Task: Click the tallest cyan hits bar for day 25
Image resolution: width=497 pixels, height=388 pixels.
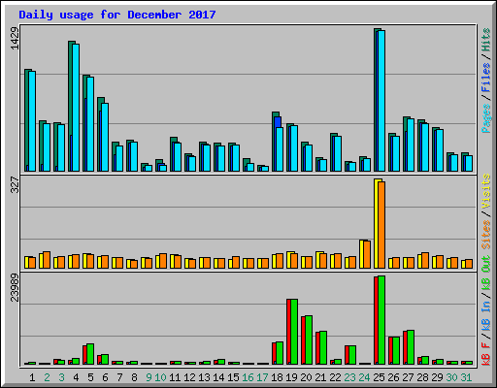Action: click(x=381, y=101)
